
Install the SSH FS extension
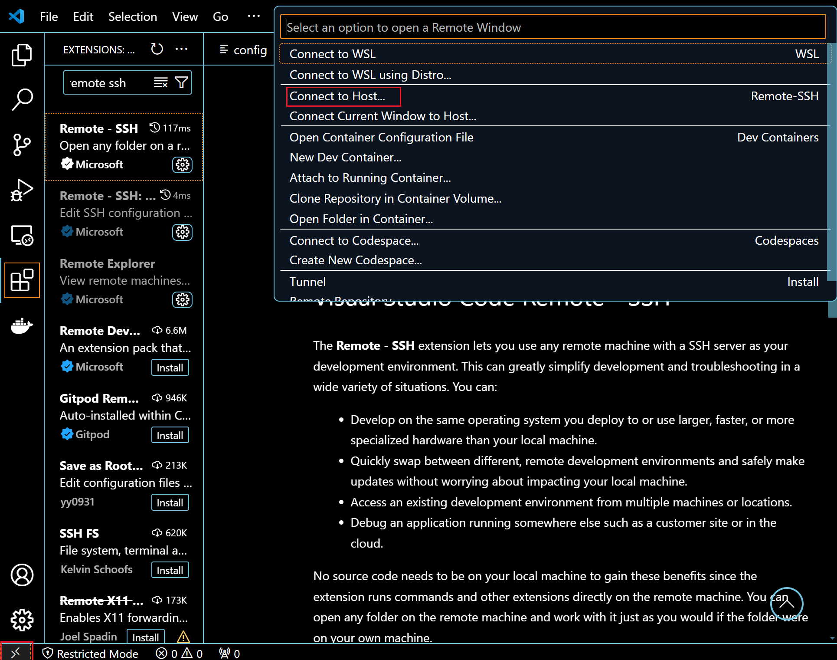[x=170, y=570]
